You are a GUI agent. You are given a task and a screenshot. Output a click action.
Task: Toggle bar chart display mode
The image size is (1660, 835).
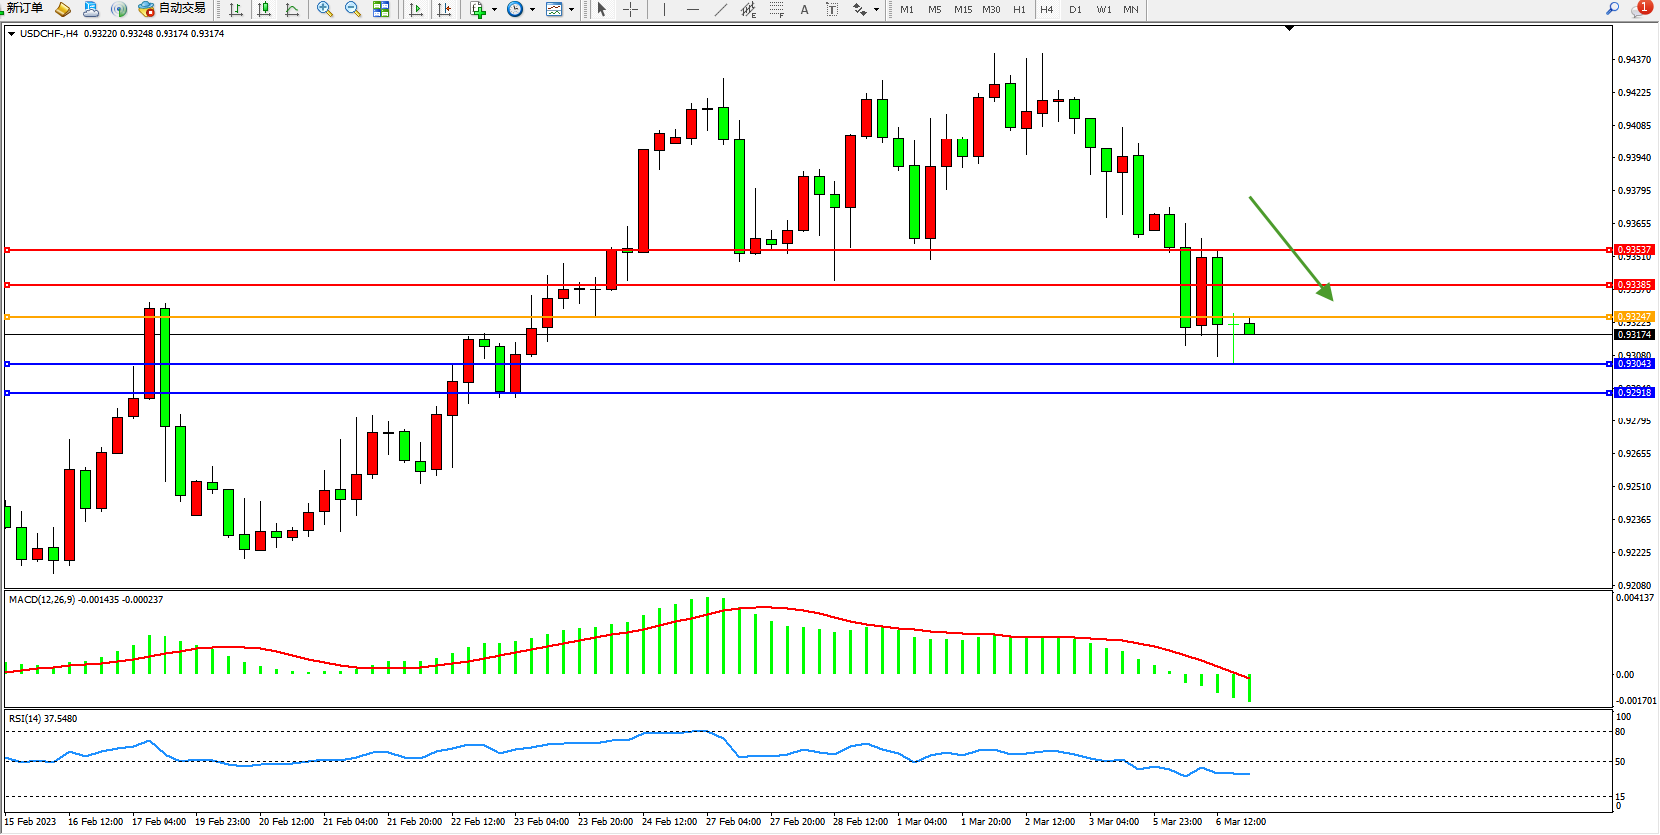[x=236, y=9]
